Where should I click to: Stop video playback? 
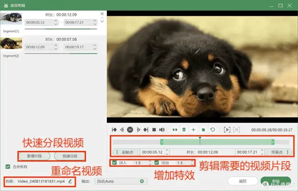click(x=154, y=130)
